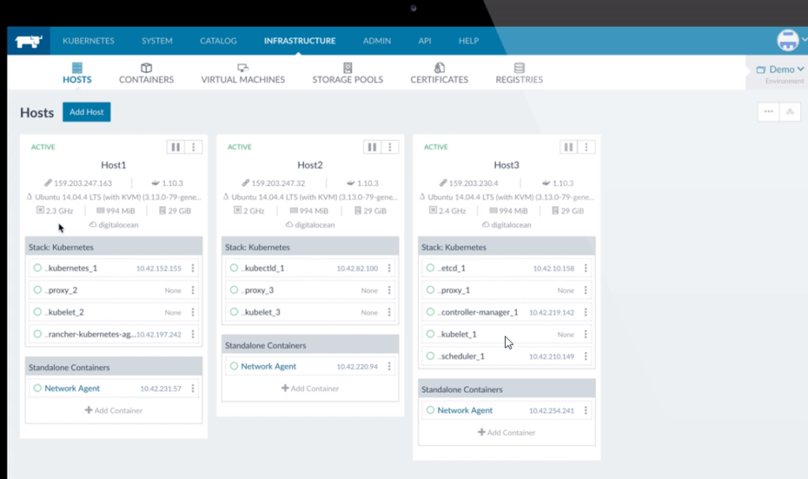Open the user avatar menu

click(x=788, y=40)
